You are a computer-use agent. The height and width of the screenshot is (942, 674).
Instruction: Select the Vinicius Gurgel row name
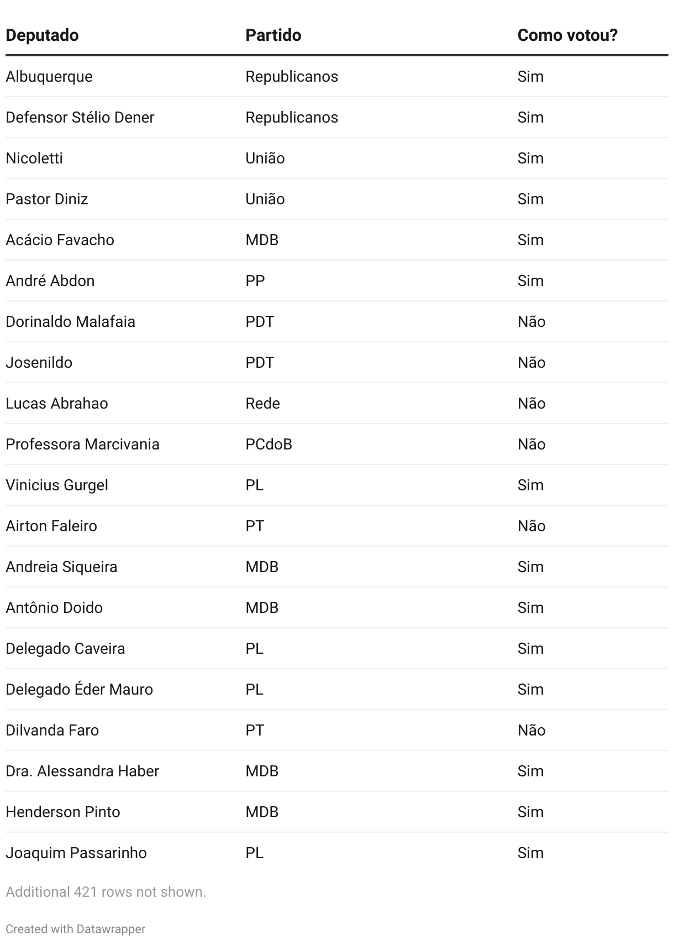57,485
